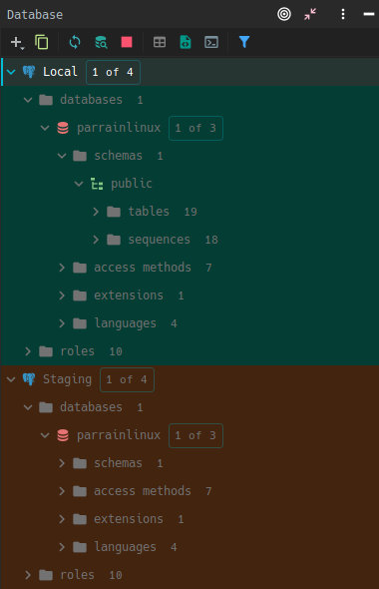Open the three-dot options menu
Screen dimensions: 379x589
click(x=343, y=14)
